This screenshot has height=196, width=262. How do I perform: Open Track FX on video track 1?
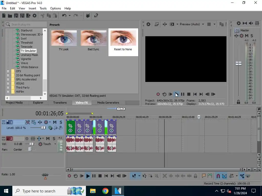(x=40, y=122)
